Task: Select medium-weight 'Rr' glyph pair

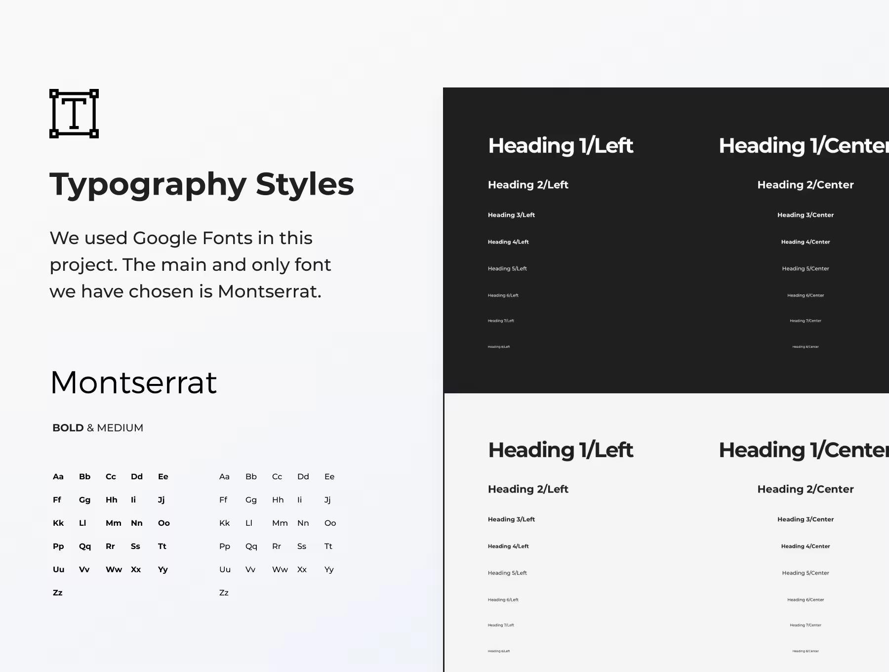Action: (277, 546)
